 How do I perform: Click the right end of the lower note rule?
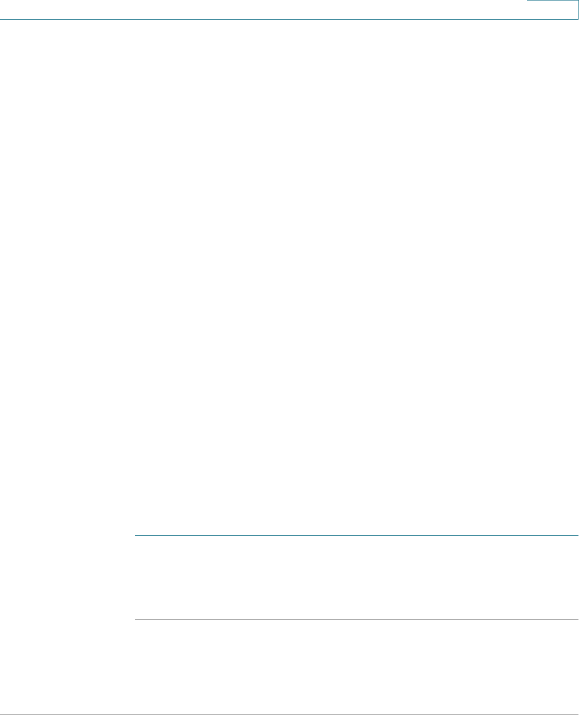tap(576, 620)
